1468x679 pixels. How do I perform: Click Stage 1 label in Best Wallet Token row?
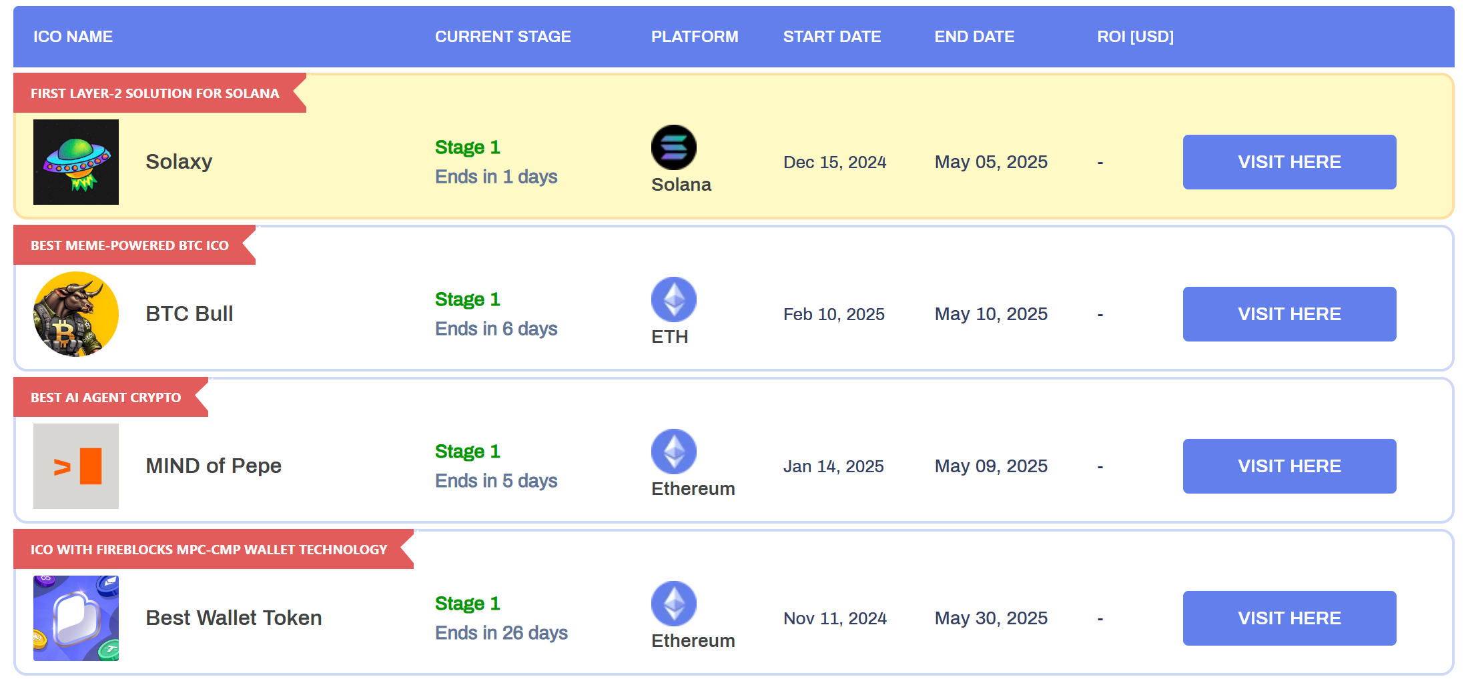[468, 604]
